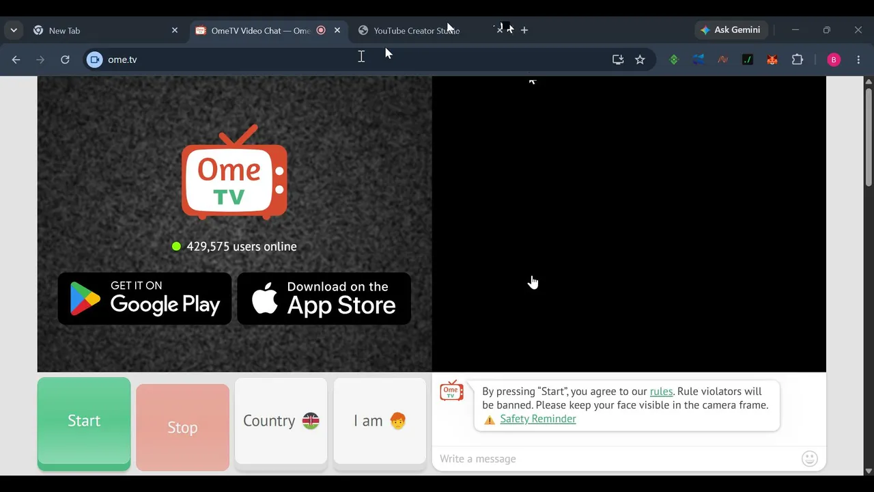Click the install app icon in address bar
Image resolution: width=874 pixels, height=492 pixels.
click(x=618, y=59)
